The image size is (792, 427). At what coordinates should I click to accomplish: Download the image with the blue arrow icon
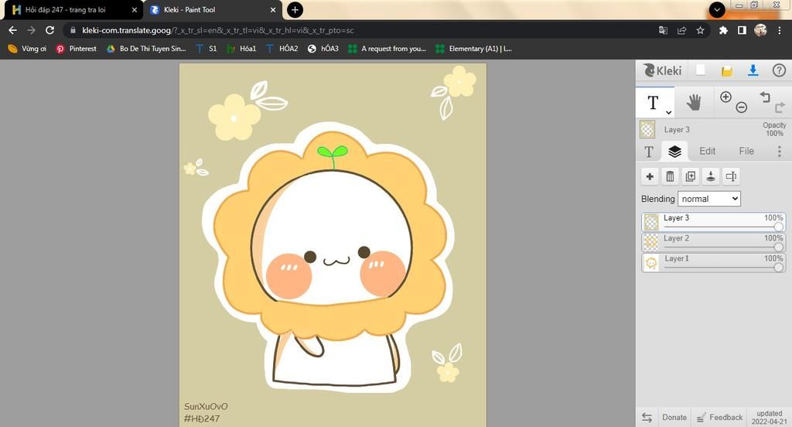point(753,70)
